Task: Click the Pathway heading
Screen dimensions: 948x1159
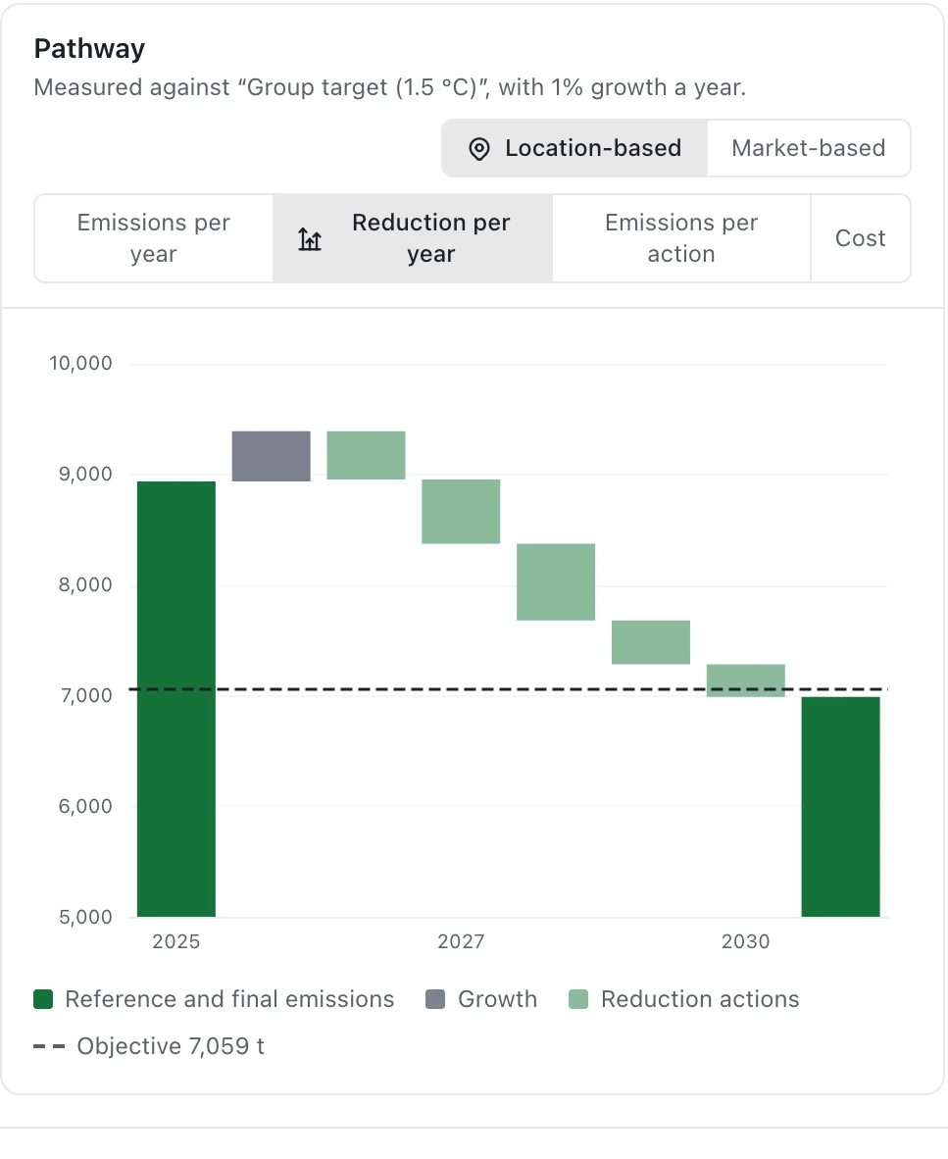Action: 89,49
